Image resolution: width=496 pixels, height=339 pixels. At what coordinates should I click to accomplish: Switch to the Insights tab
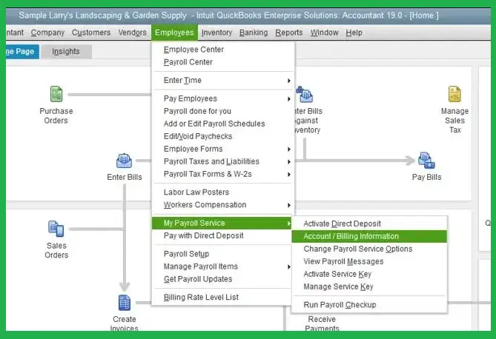tap(66, 52)
